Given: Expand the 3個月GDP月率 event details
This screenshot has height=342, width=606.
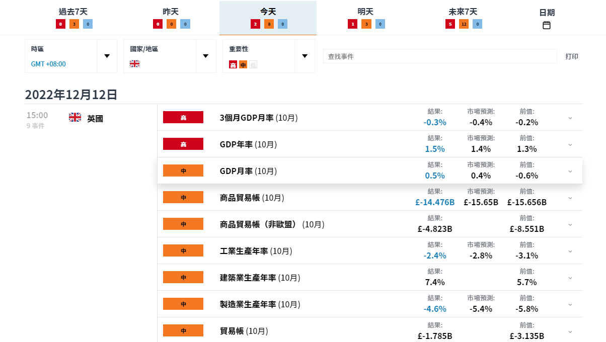Looking at the screenshot, I should click(570, 118).
